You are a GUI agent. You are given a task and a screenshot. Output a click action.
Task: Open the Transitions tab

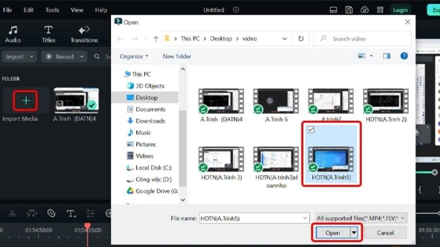pos(84,34)
